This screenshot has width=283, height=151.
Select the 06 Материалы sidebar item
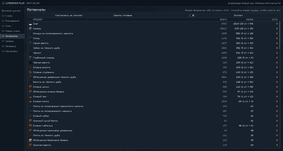click(x=12, y=36)
